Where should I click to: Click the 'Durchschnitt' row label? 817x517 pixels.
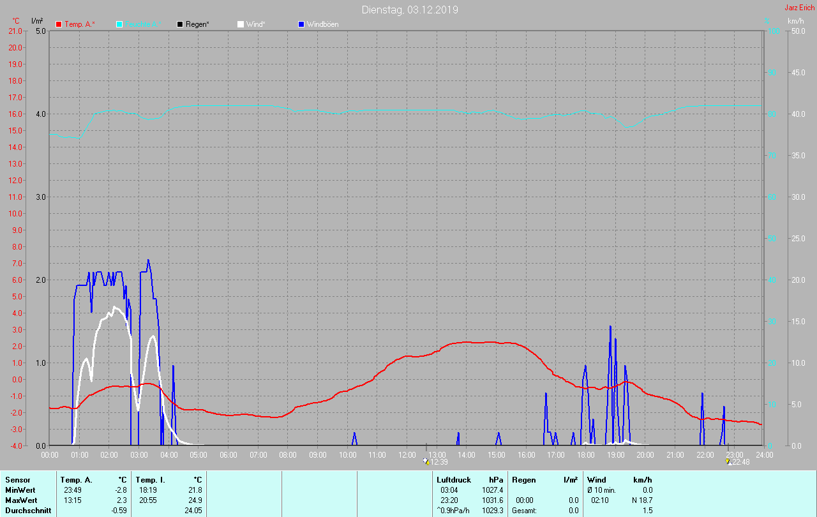click(x=27, y=511)
